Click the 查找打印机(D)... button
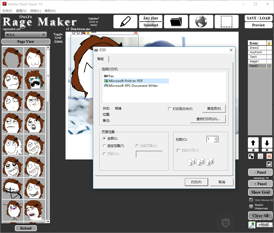 pyautogui.click(x=208, y=119)
